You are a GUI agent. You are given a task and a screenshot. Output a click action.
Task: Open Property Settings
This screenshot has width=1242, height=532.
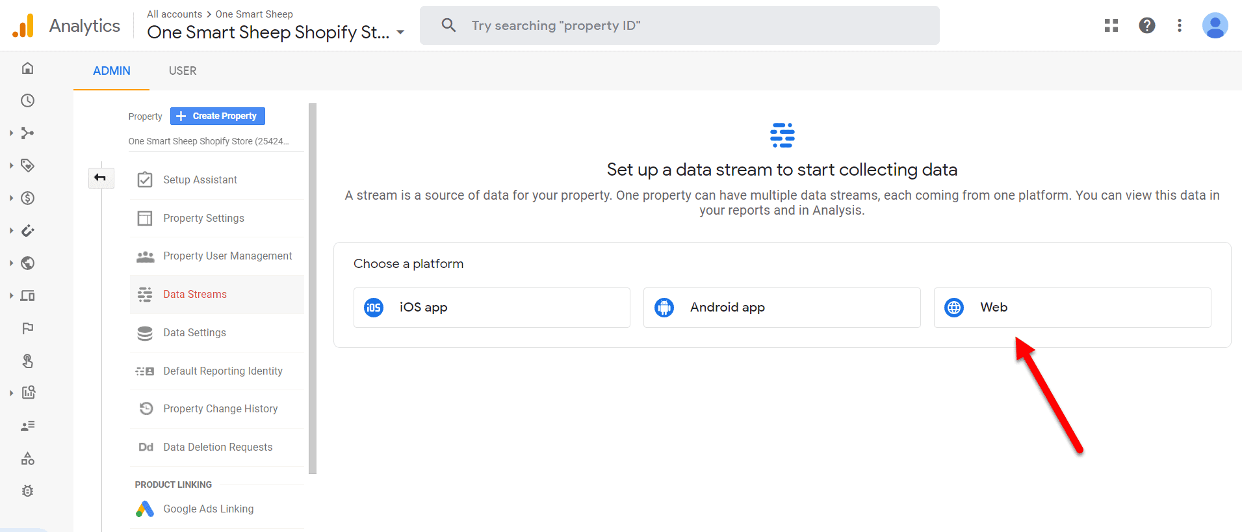(217, 219)
